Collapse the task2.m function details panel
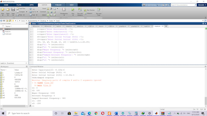 26,63
